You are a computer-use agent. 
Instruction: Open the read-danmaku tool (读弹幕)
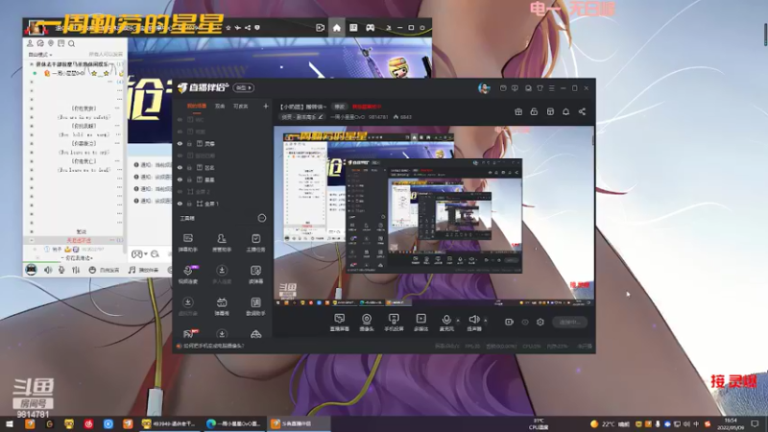pyautogui.click(x=255, y=275)
